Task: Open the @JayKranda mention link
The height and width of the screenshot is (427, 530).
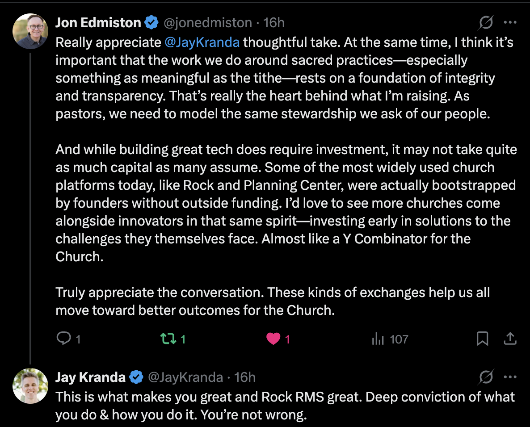Action: click(x=202, y=42)
